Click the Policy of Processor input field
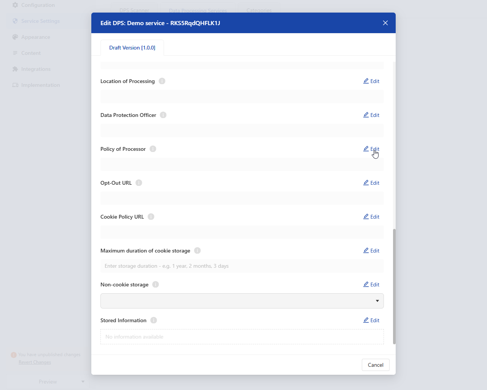This screenshot has width=487, height=390. click(242, 165)
